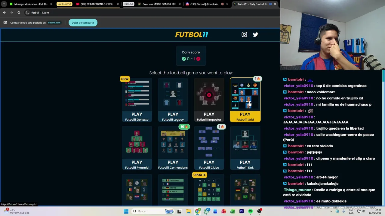The image size is (385, 216).
Task: Play Futbol11 Link game
Action: pos(245,164)
